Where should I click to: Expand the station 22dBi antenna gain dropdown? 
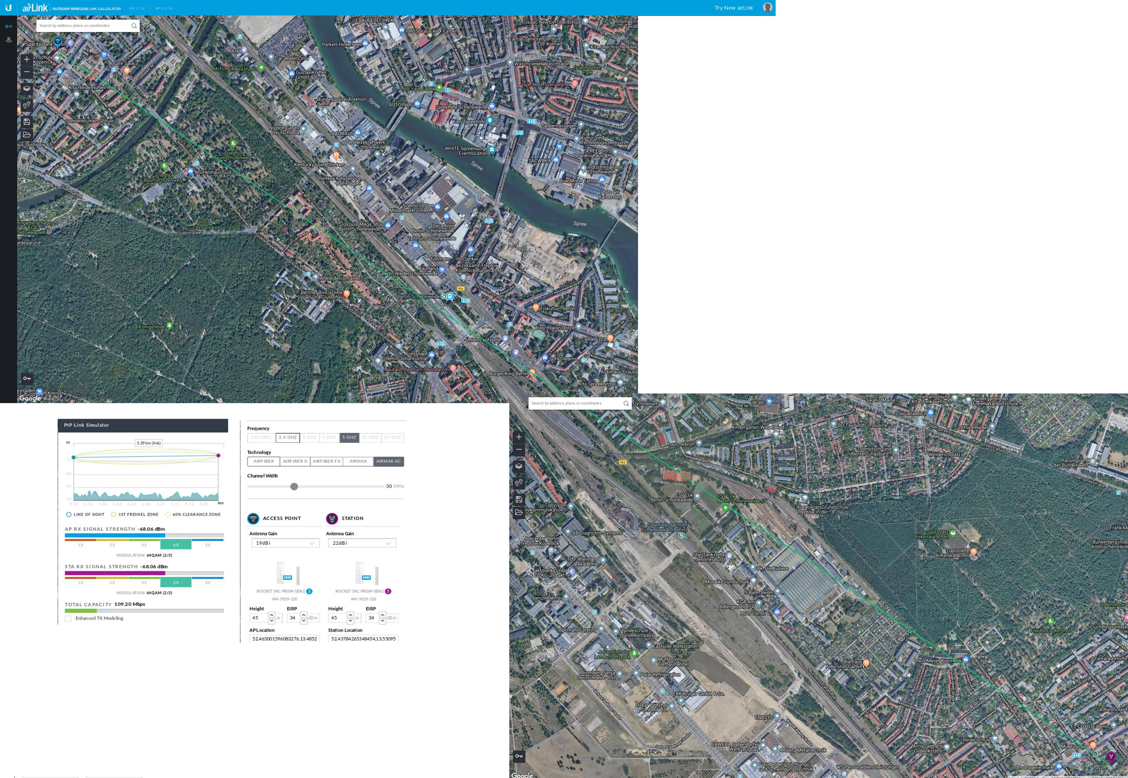(362, 543)
